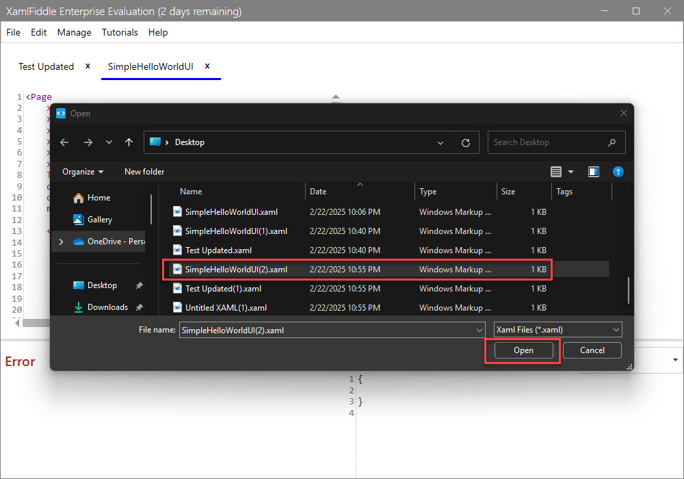Open the Manage menu in XamlFiddle

(x=74, y=32)
